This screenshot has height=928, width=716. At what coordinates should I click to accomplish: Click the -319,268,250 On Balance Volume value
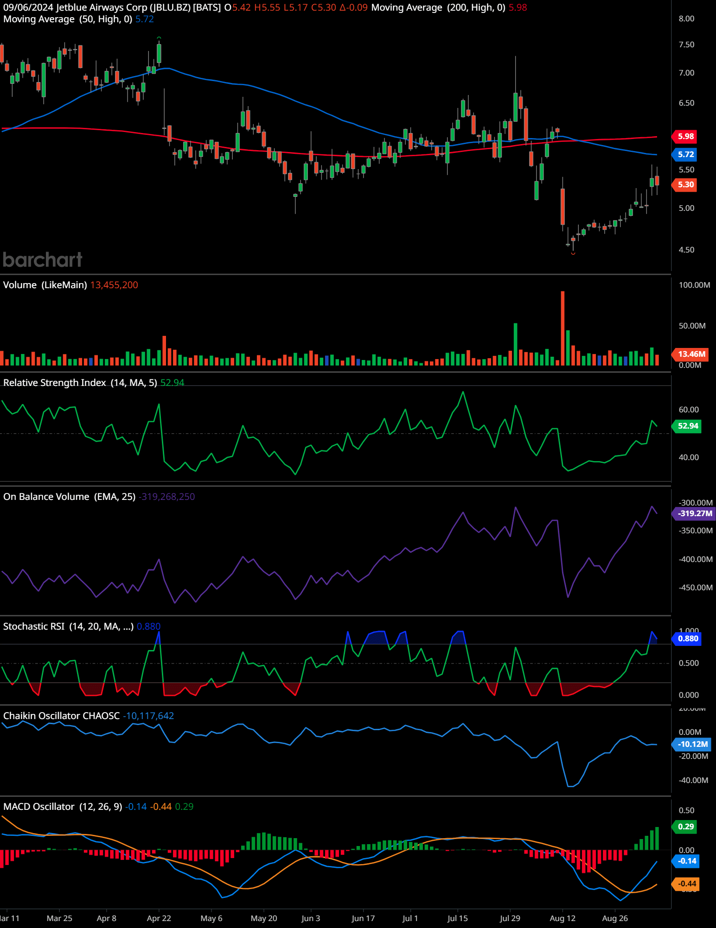tap(167, 497)
